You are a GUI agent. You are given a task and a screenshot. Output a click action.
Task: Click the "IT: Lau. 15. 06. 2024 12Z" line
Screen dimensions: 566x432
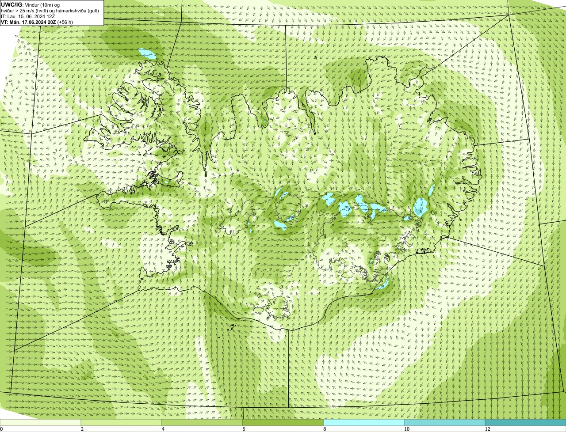pyautogui.click(x=28, y=16)
